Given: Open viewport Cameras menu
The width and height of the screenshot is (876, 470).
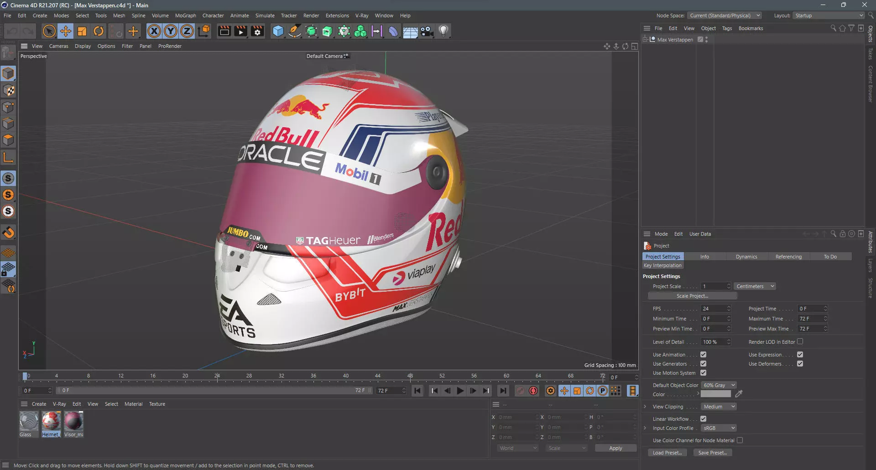Looking at the screenshot, I should tap(58, 46).
